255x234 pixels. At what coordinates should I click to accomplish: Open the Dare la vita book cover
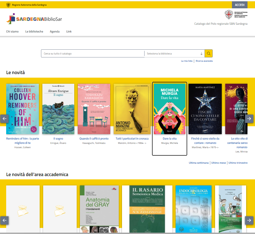point(169,109)
